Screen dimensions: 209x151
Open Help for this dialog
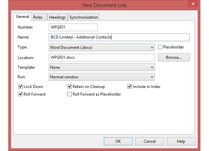[x=181, y=141]
